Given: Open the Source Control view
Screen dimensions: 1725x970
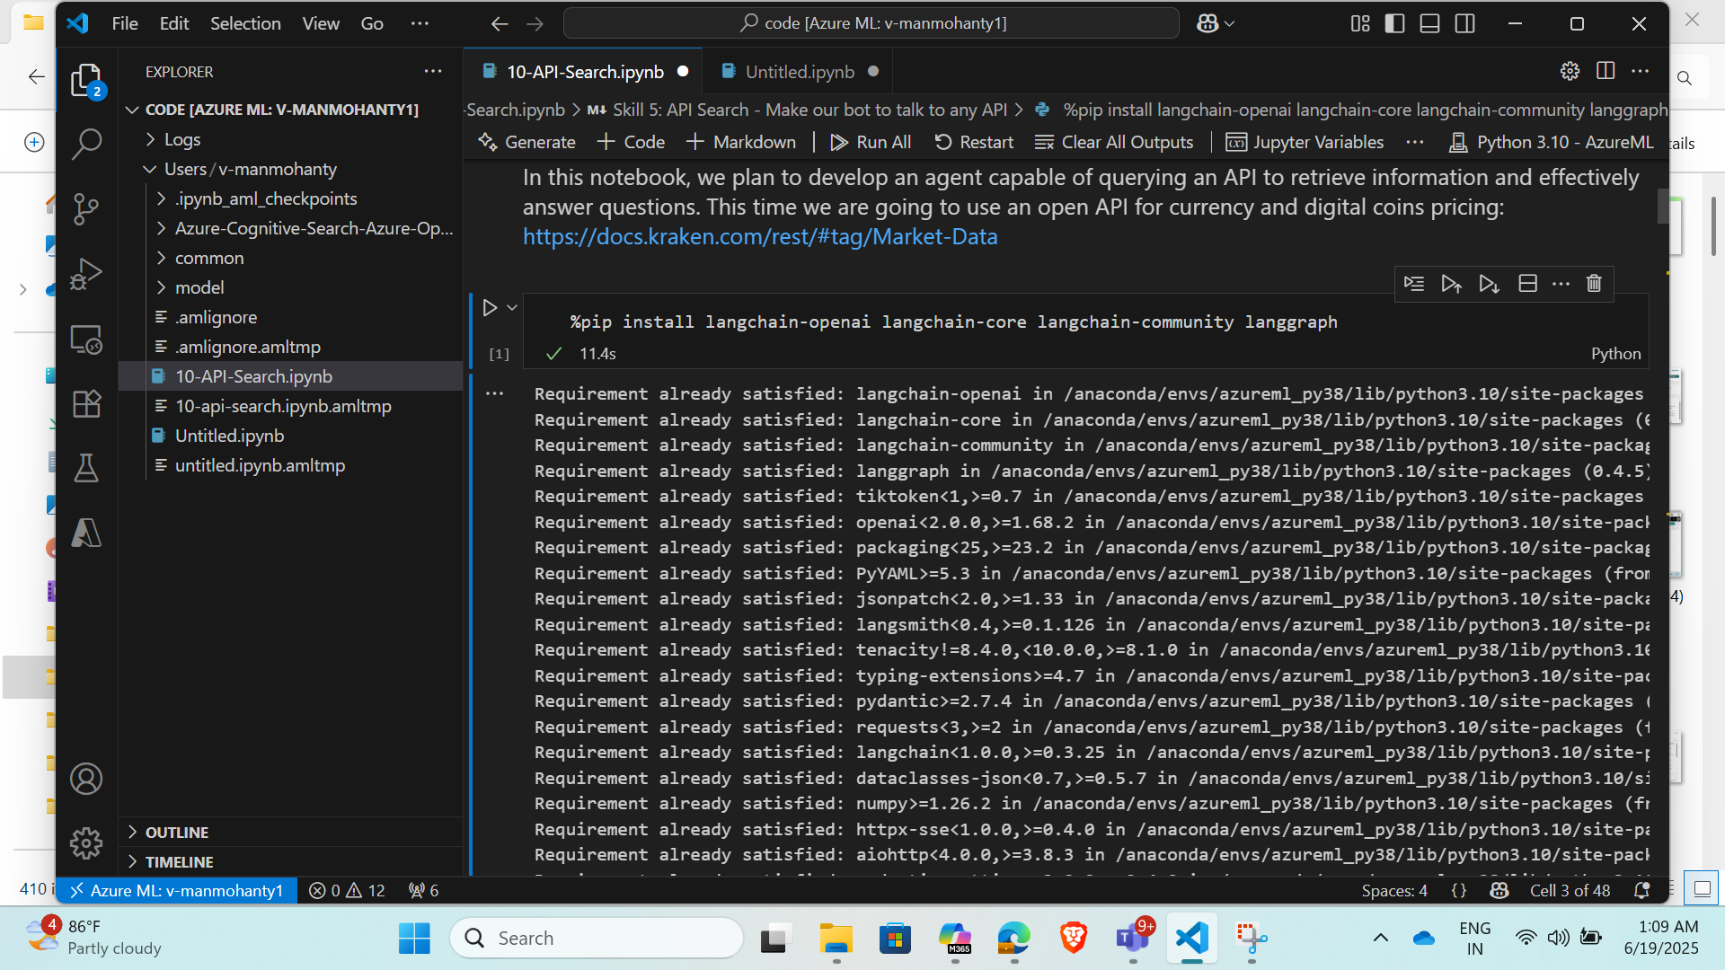Looking at the screenshot, I should (86, 208).
